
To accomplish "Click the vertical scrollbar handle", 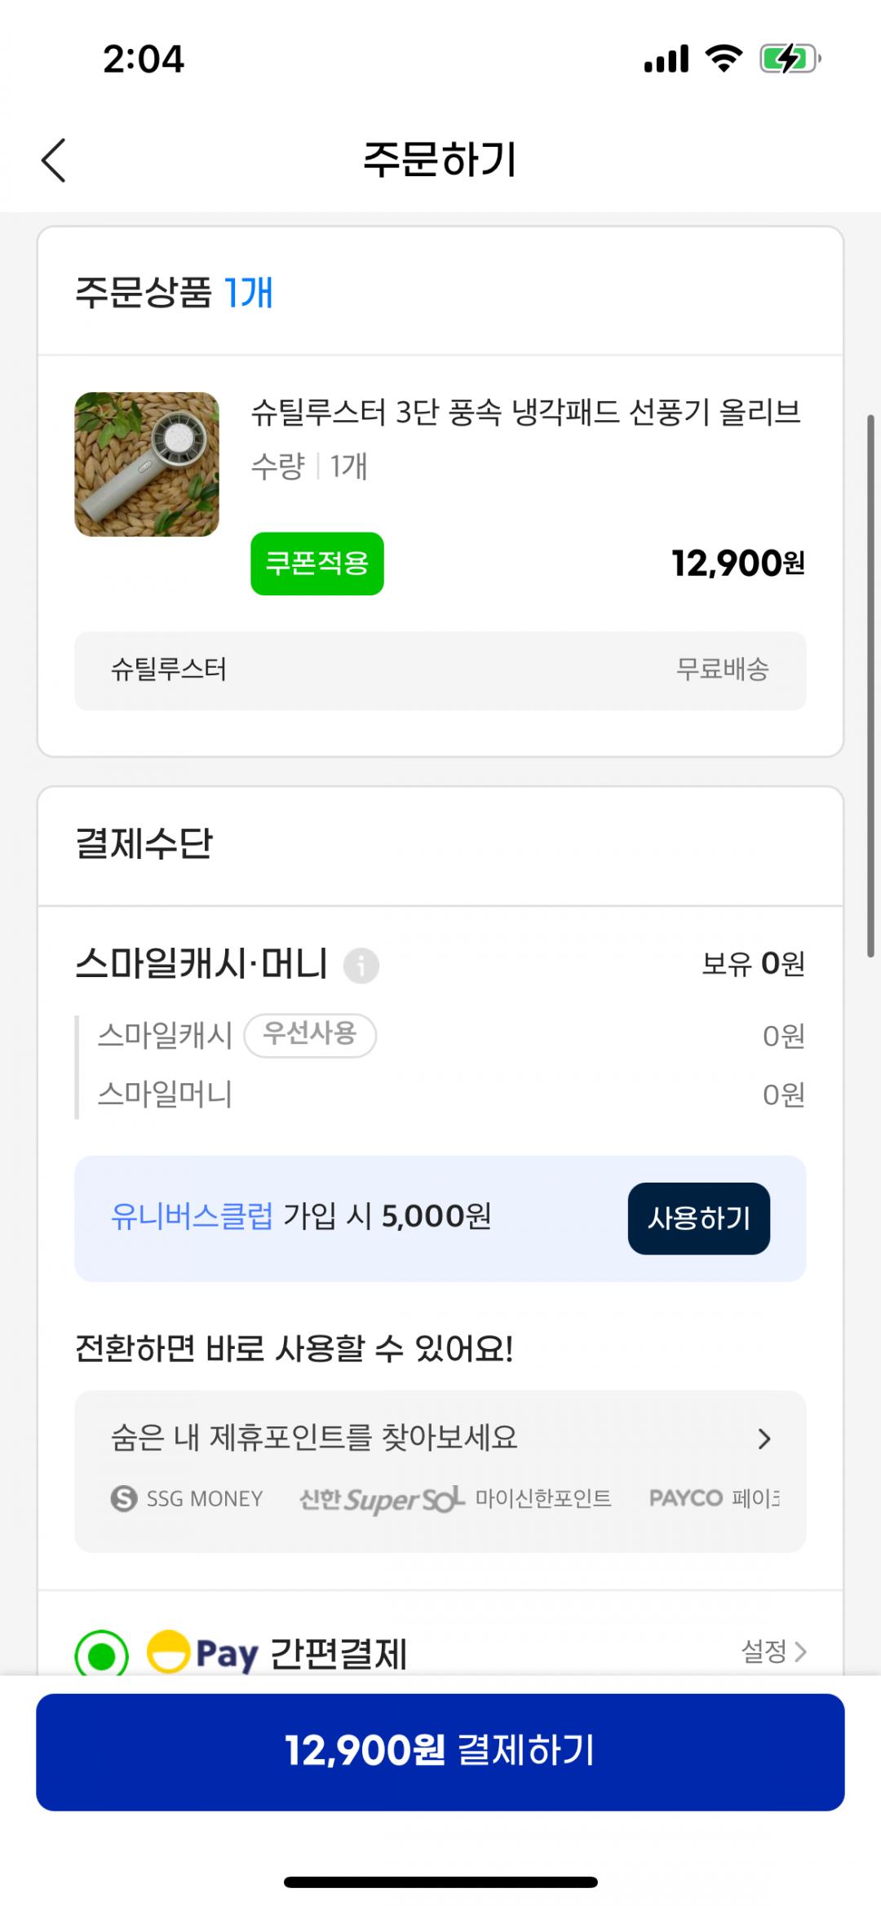I will [x=870, y=685].
